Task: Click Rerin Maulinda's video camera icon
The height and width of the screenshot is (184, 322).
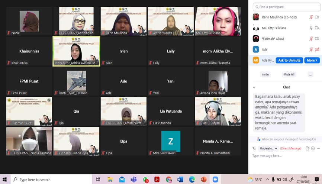Action: click(317, 17)
